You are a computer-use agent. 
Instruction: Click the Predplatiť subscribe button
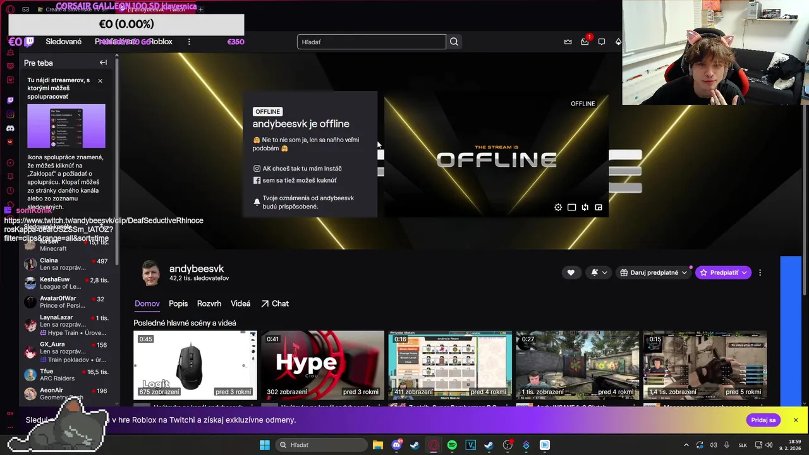[724, 272]
